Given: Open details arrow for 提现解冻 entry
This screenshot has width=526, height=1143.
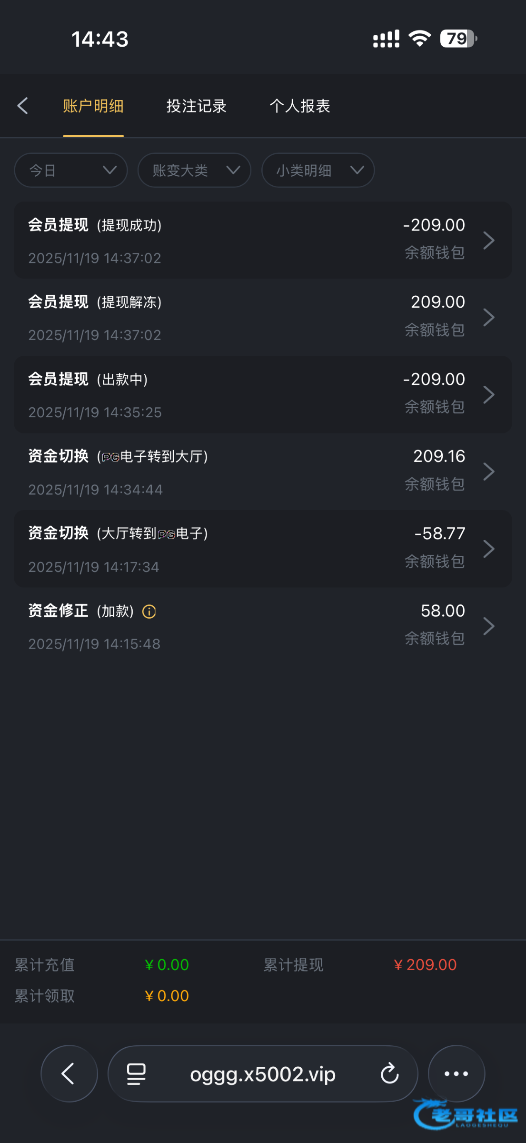Looking at the screenshot, I should pyautogui.click(x=489, y=318).
